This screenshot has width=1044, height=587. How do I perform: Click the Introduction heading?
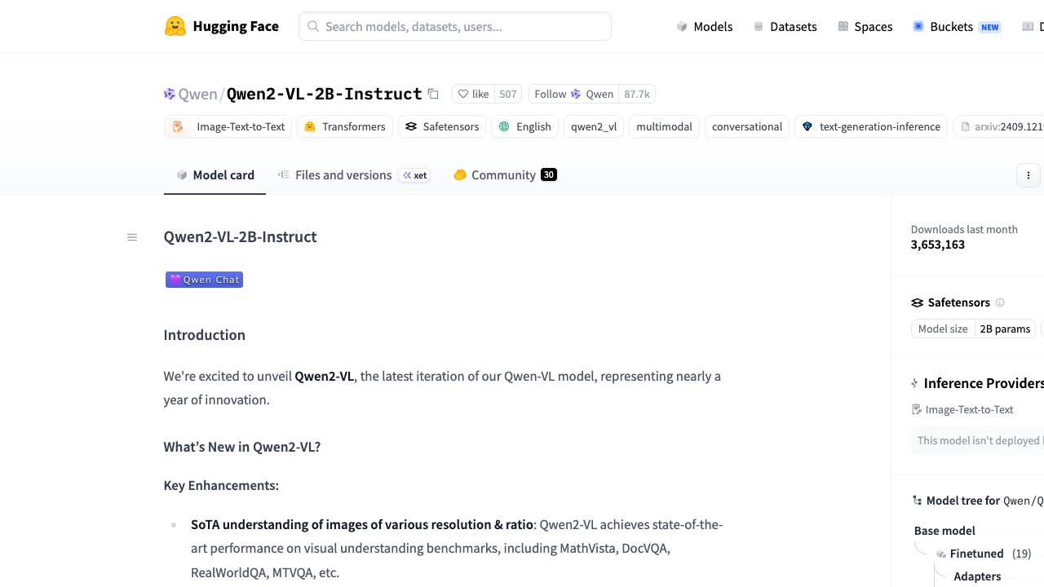[x=205, y=335]
